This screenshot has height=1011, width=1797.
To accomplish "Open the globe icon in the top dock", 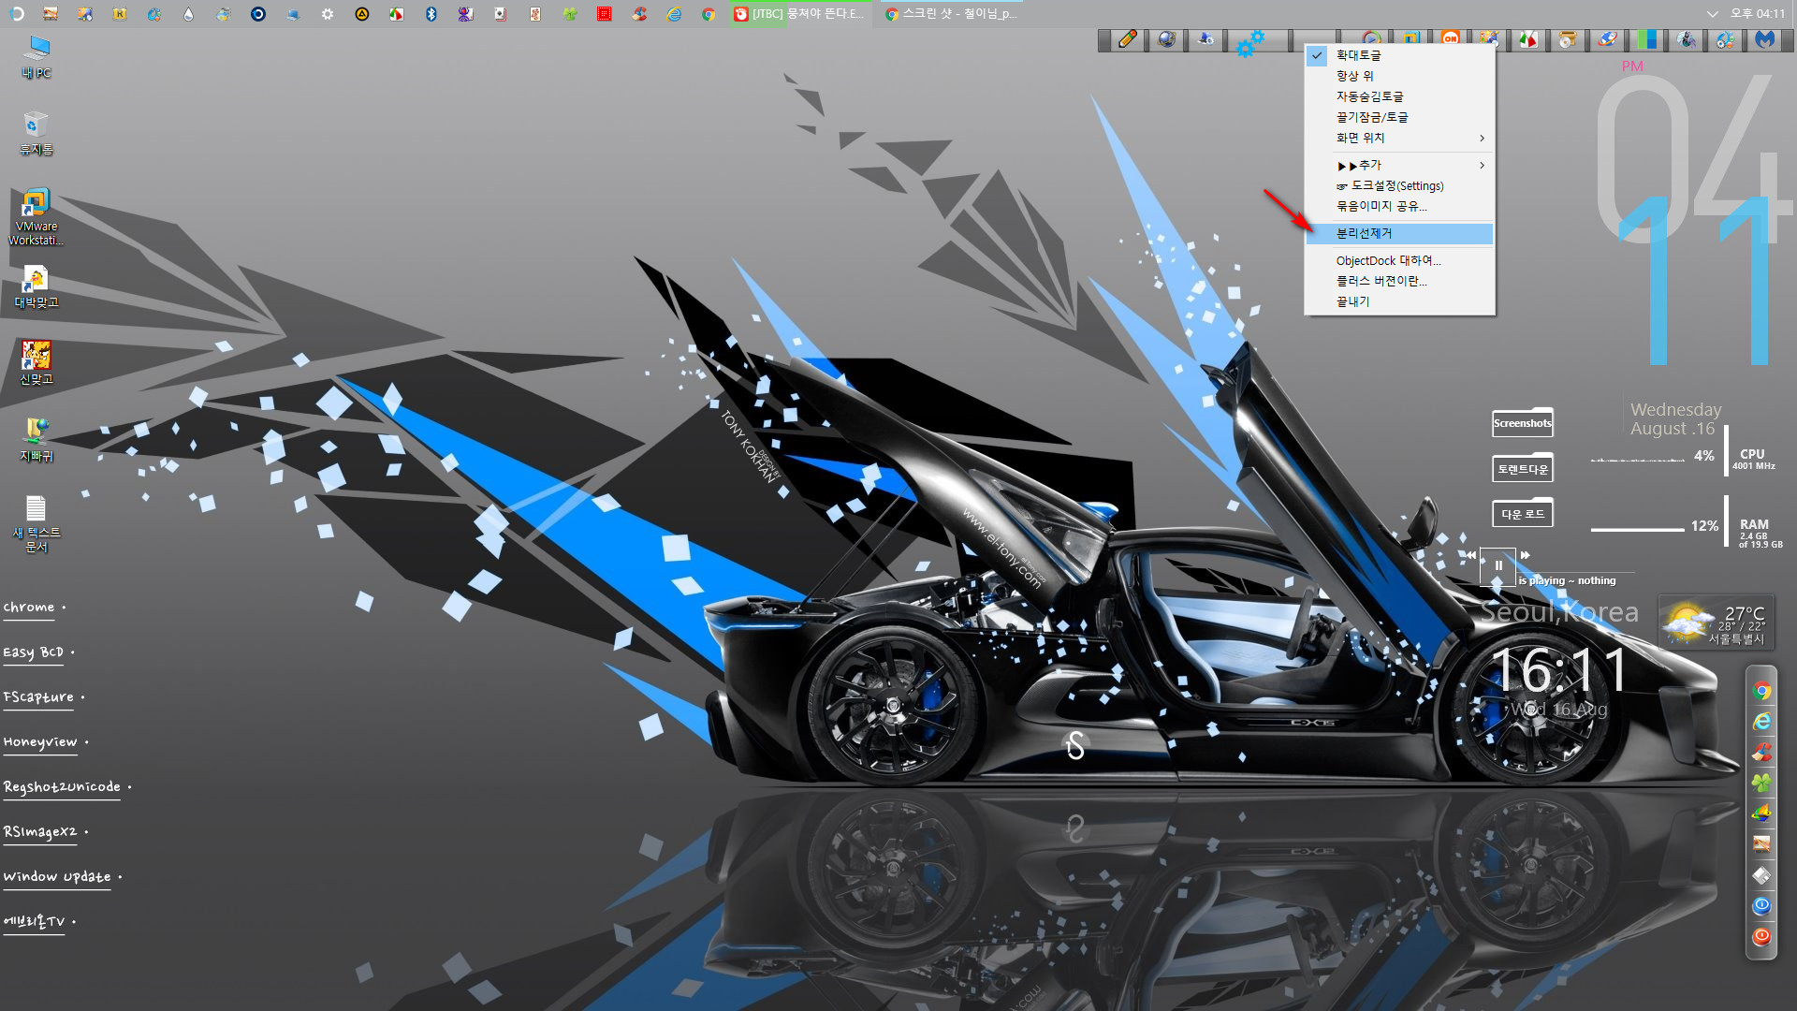I will [x=1166, y=39].
